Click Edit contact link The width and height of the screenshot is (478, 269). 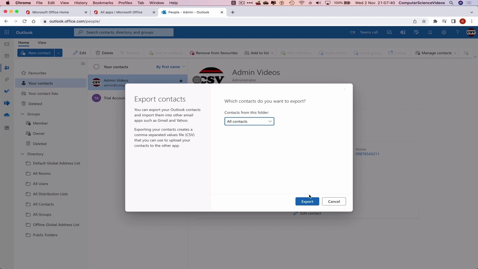[307, 213]
